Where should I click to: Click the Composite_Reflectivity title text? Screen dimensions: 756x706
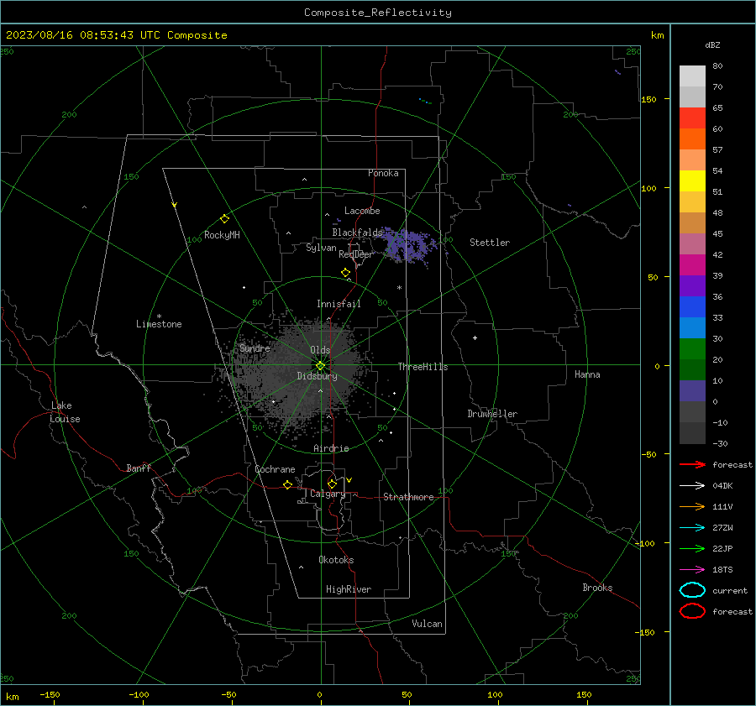pyautogui.click(x=378, y=13)
